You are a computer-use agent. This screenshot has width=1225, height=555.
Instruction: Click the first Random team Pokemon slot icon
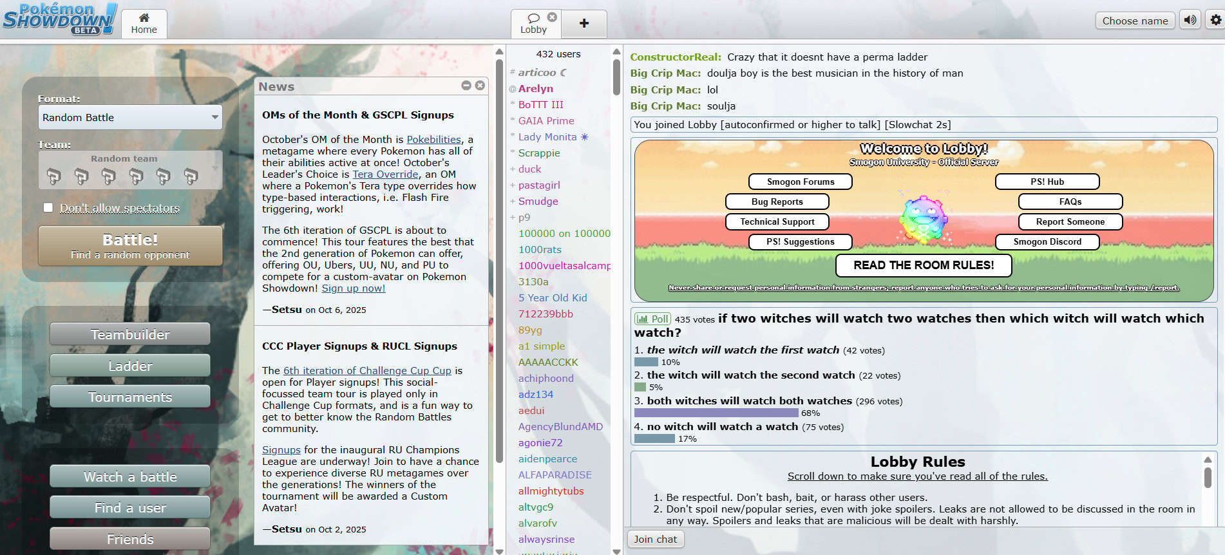point(53,176)
